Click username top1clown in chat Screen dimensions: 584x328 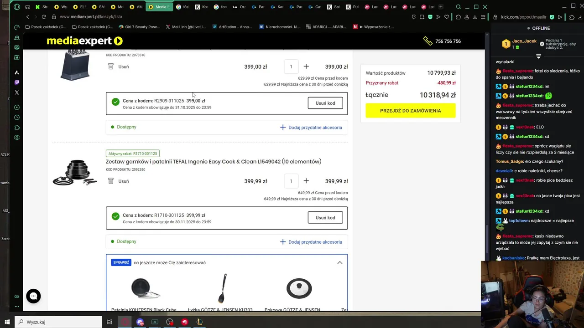(x=519, y=220)
